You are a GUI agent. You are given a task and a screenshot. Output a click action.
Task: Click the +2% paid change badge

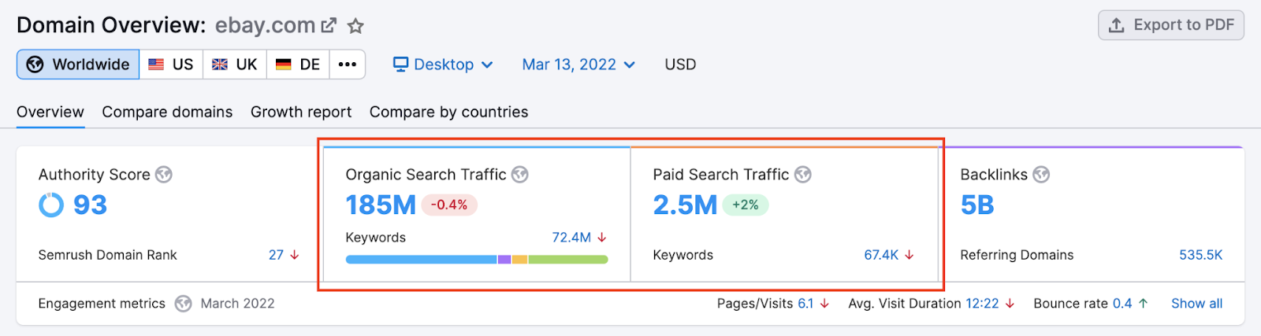click(746, 205)
